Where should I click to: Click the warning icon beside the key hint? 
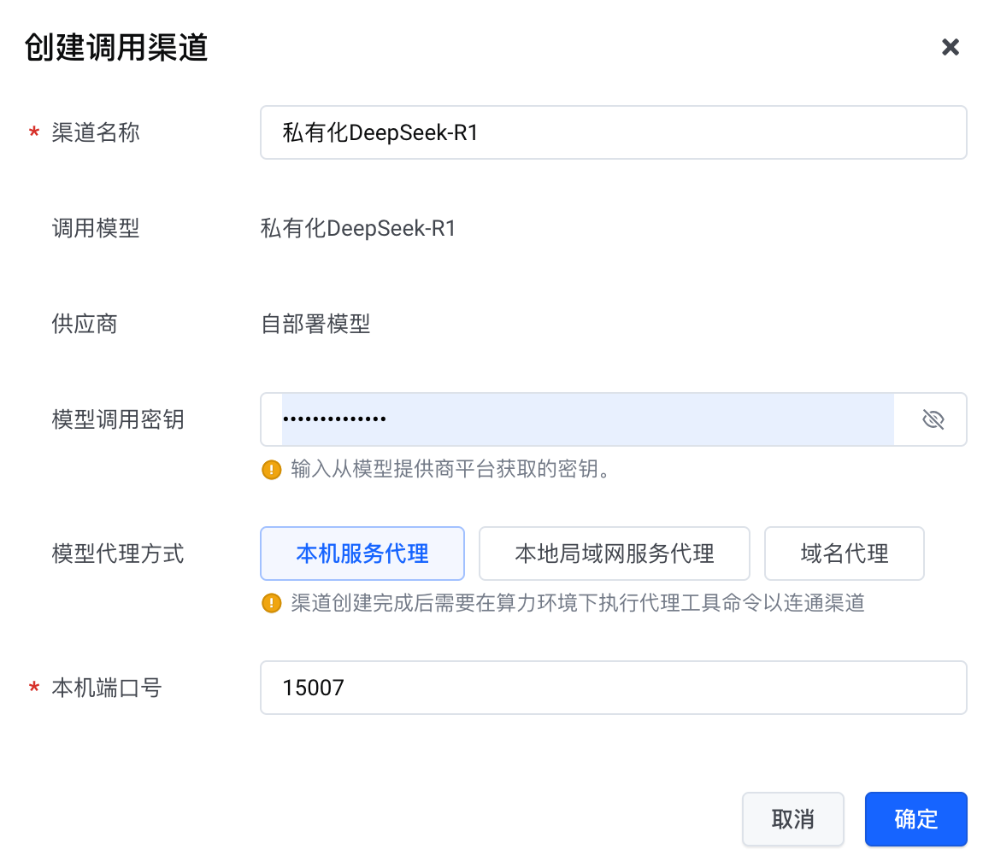pos(272,469)
